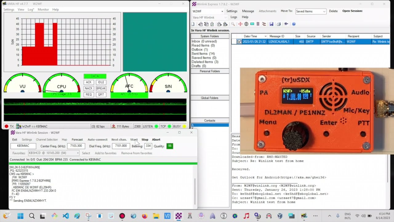Image resolution: width=394 pixels, height=222 pixels.
Task: Open Visual Studio Code from the taskbar
Action: [66, 216]
